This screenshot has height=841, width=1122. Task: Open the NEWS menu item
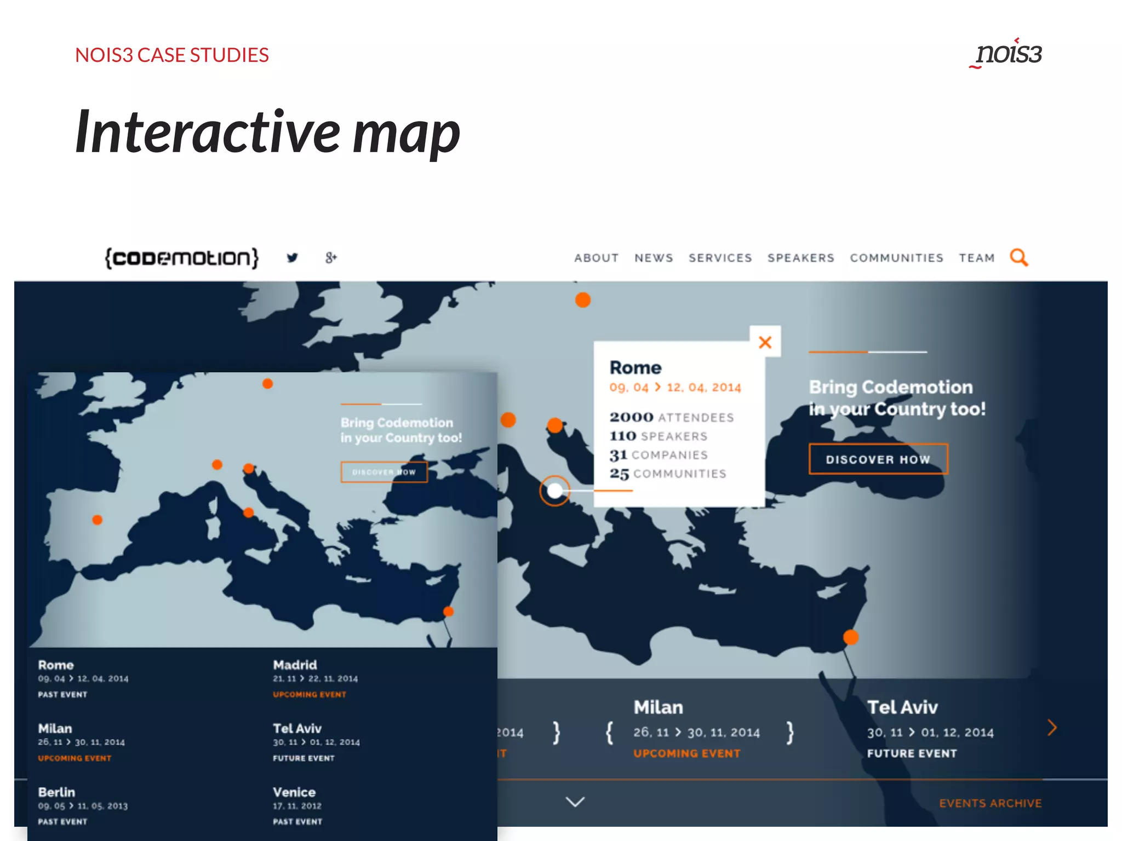(x=654, y=258)
